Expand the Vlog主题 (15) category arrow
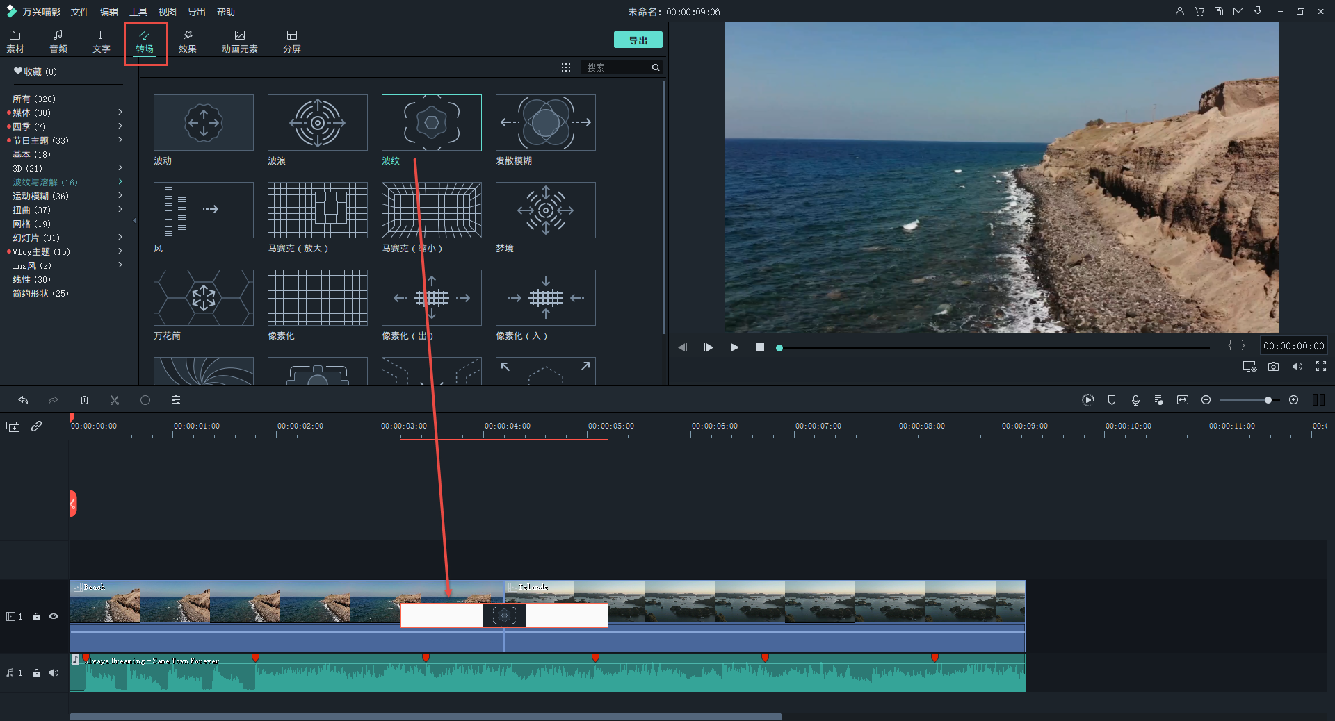The image size is (1335, 721). tap(120, 251)
